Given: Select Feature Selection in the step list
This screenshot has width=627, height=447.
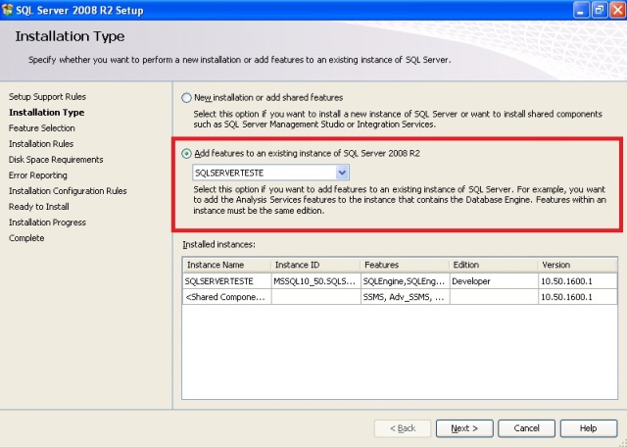Looking at the screenshot, I should [42, 128].
